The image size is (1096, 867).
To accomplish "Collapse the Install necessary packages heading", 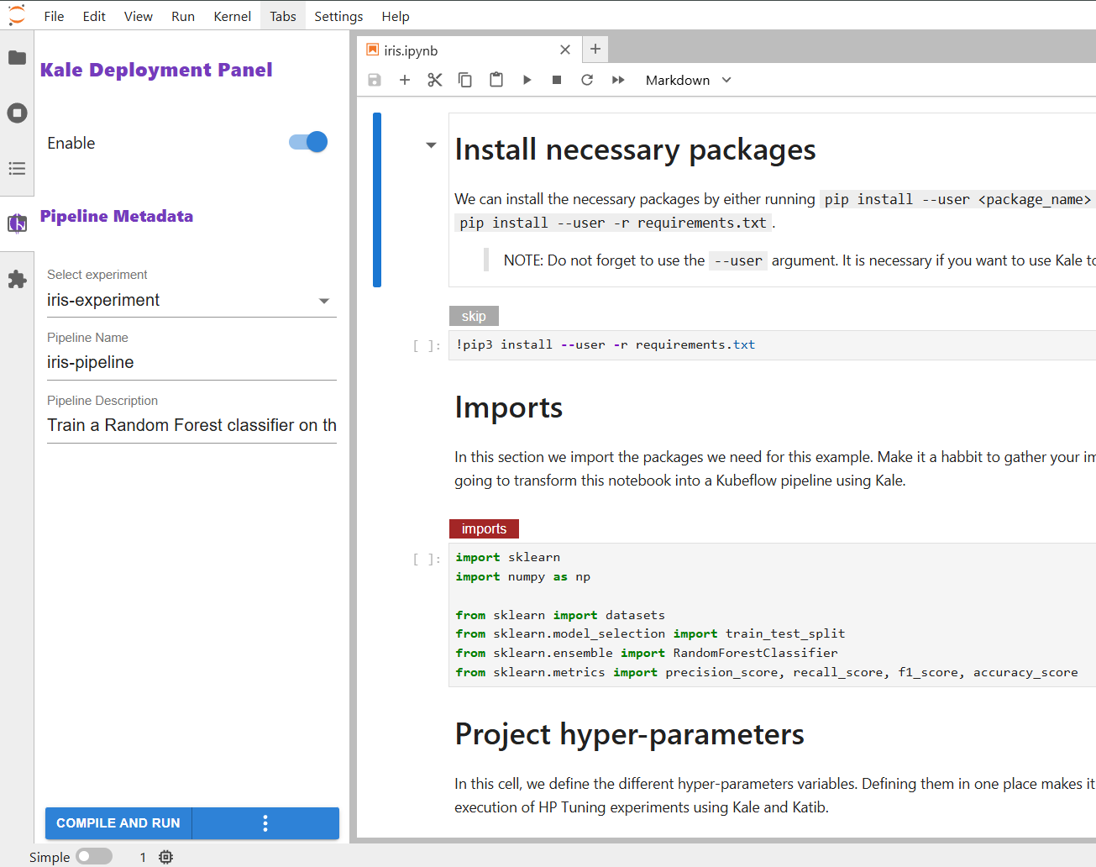I will tap(431, 145).
